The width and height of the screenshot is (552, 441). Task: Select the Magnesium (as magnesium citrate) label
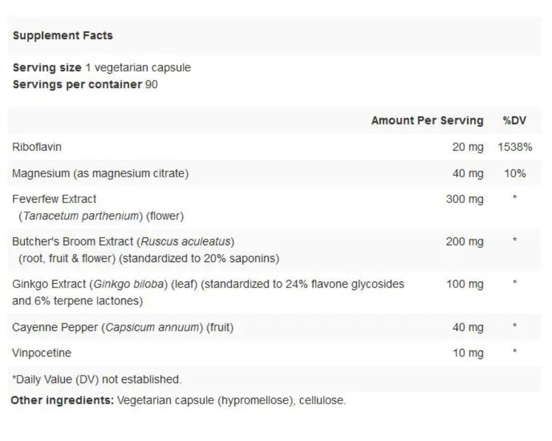pyautogui.click(x=100, y=173)
